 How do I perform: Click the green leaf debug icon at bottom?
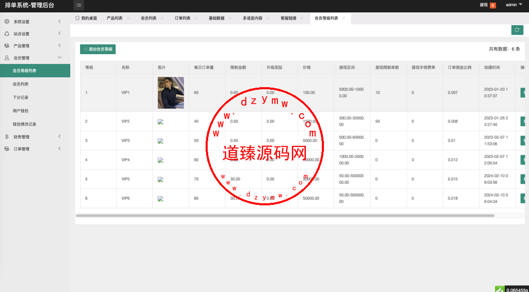(x=500, y=289)
